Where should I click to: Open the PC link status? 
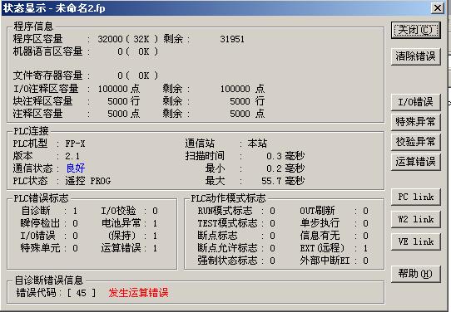coord(415,197)
